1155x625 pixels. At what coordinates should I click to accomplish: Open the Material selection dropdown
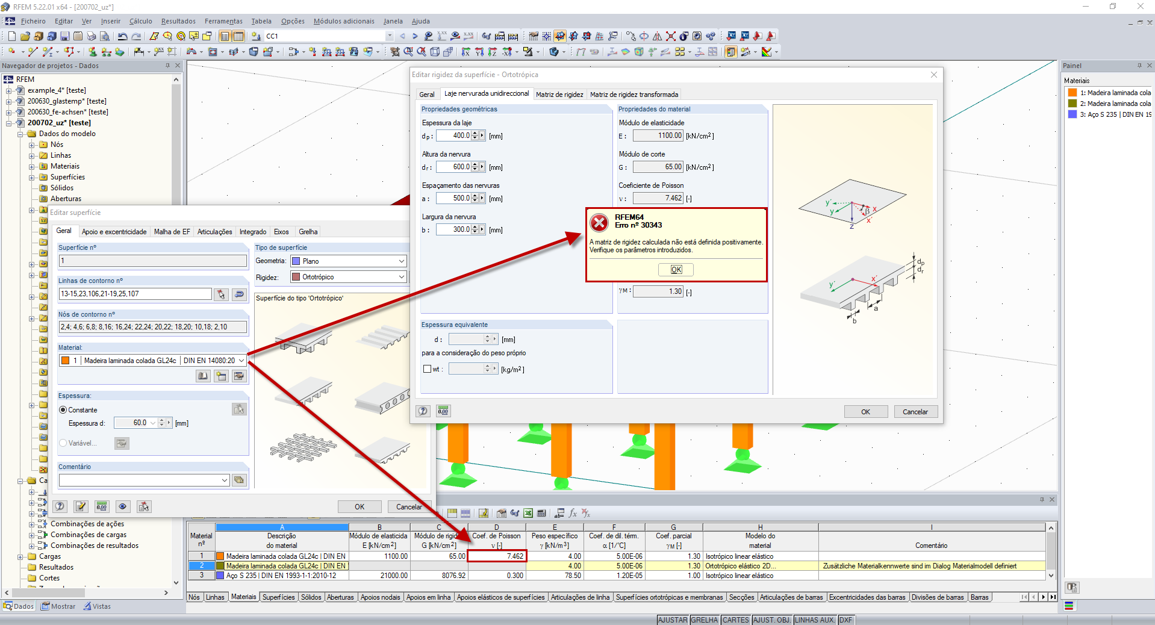click(x=241, y=361)
